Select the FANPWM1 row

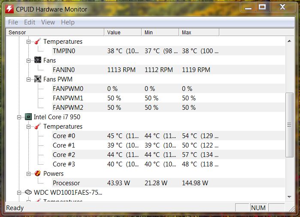168,98
